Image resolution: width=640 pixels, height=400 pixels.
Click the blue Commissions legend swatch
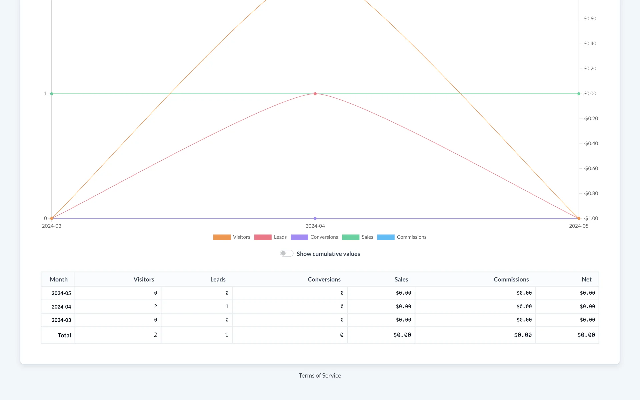386,237
